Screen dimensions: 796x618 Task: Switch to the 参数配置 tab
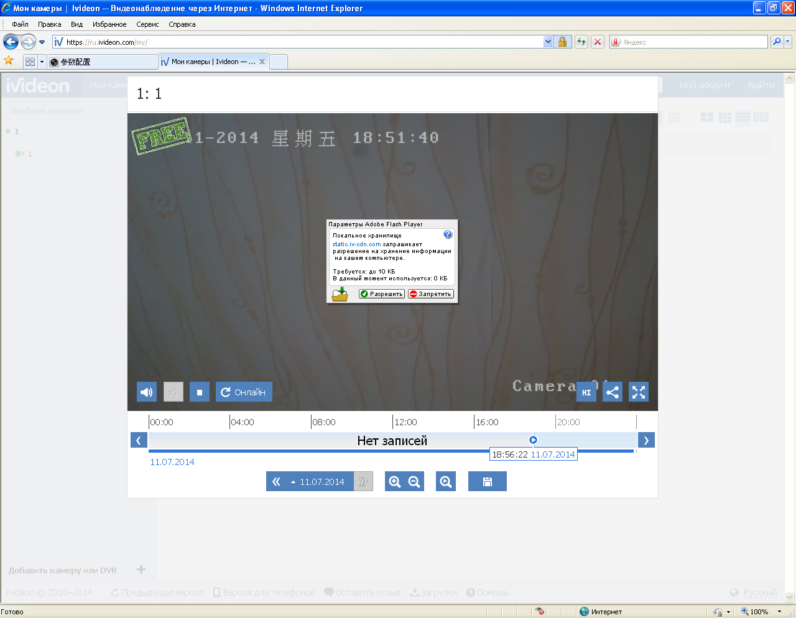[103, 62]
